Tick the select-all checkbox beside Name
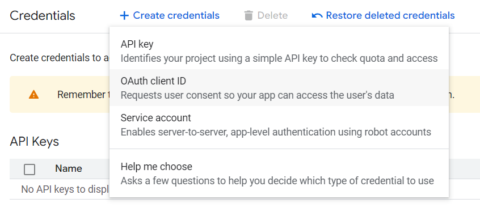This screenshot has width=480, height=216. point(30,169)
